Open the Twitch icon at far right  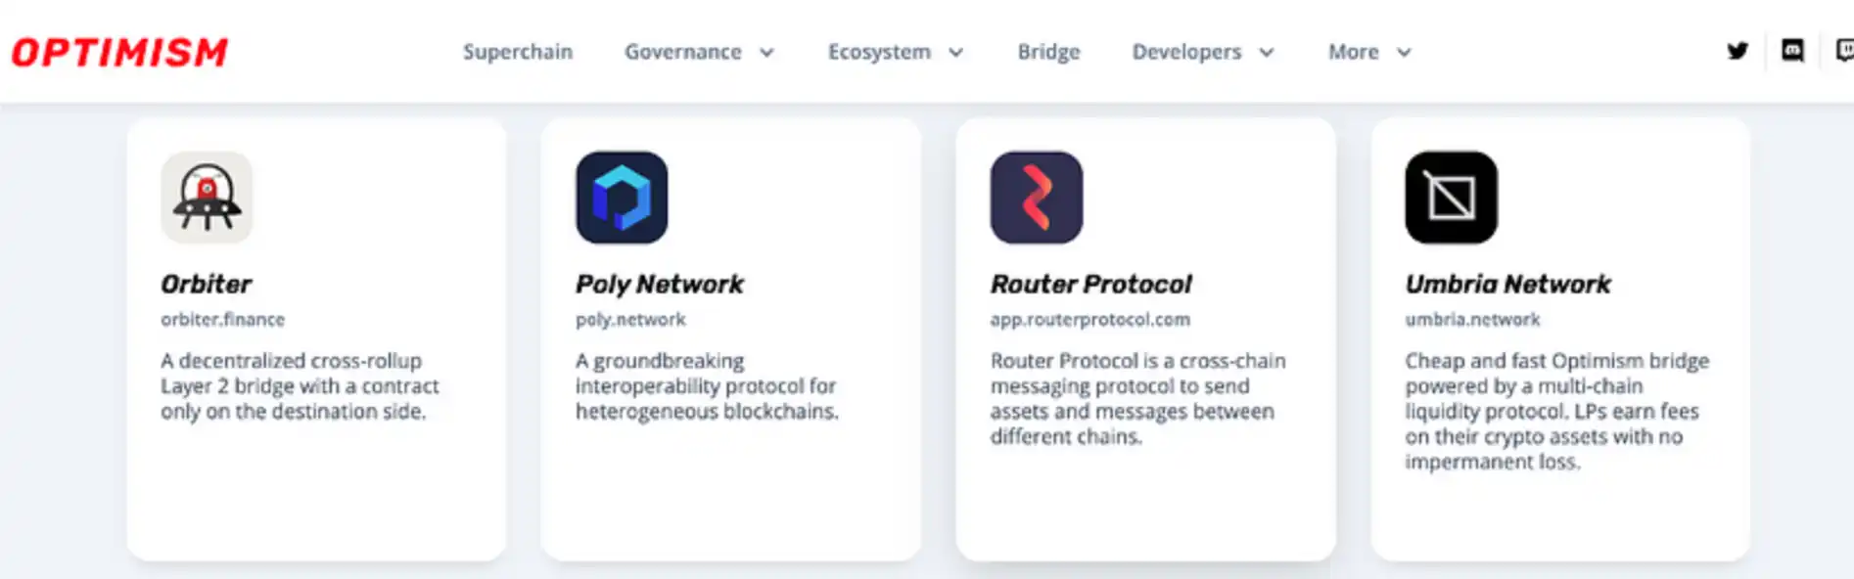coord(1844,51)
